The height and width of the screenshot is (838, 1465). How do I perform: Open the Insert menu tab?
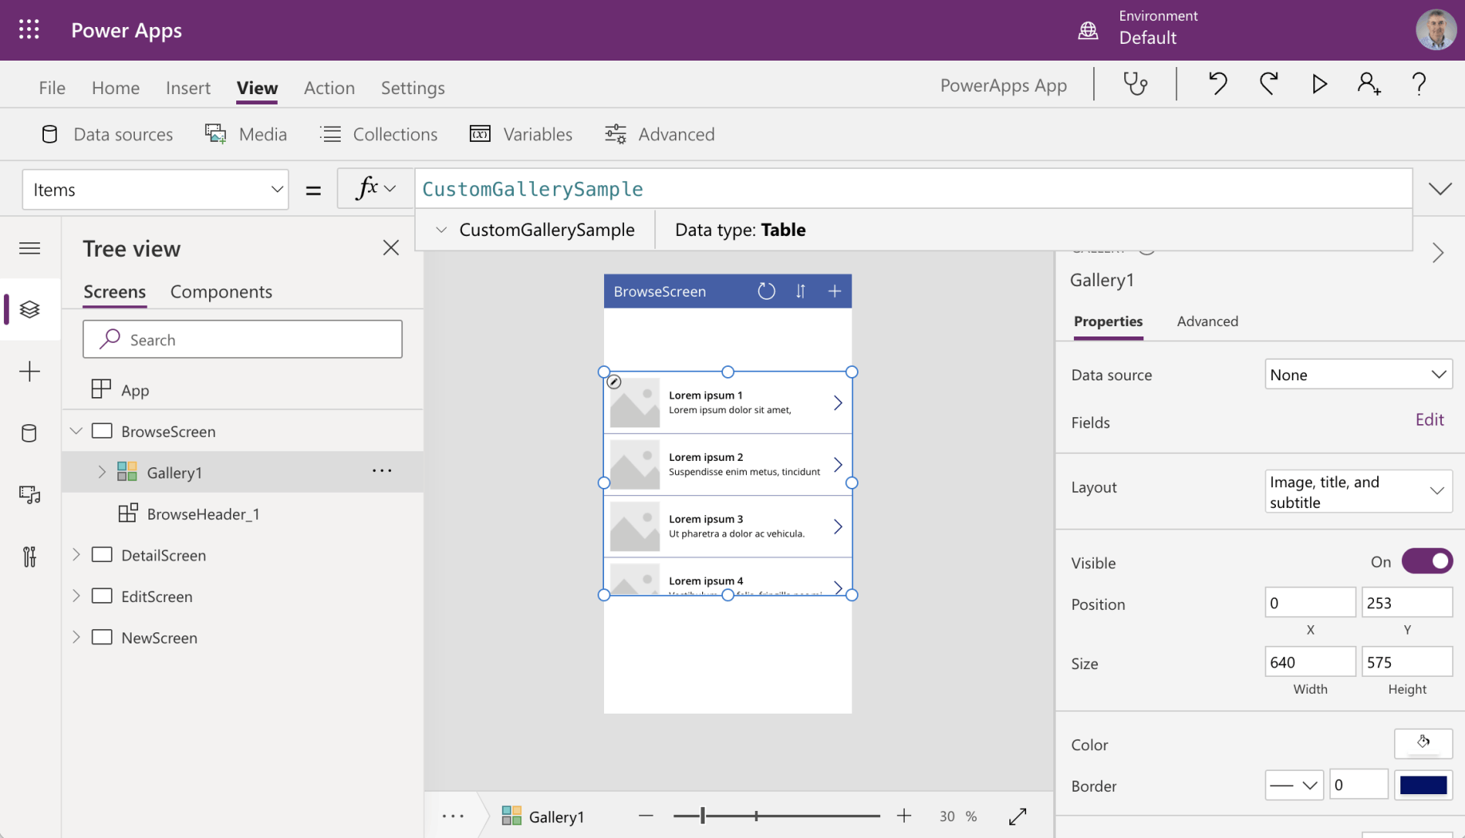pyautogui.click(x=188, y=88)
